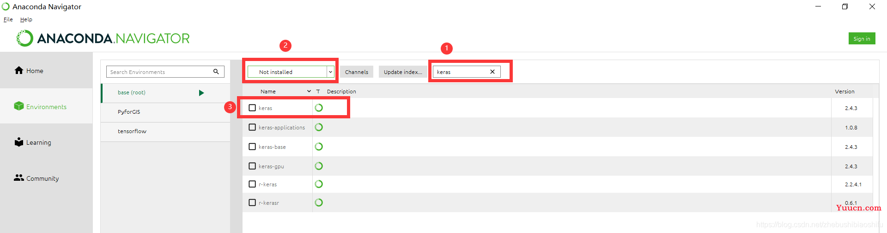Click the status circle icon for keras
This screenshot has width=887, height=233.
point(319,108)
